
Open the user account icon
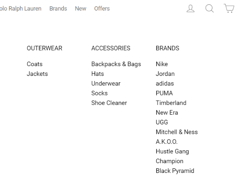190,8
